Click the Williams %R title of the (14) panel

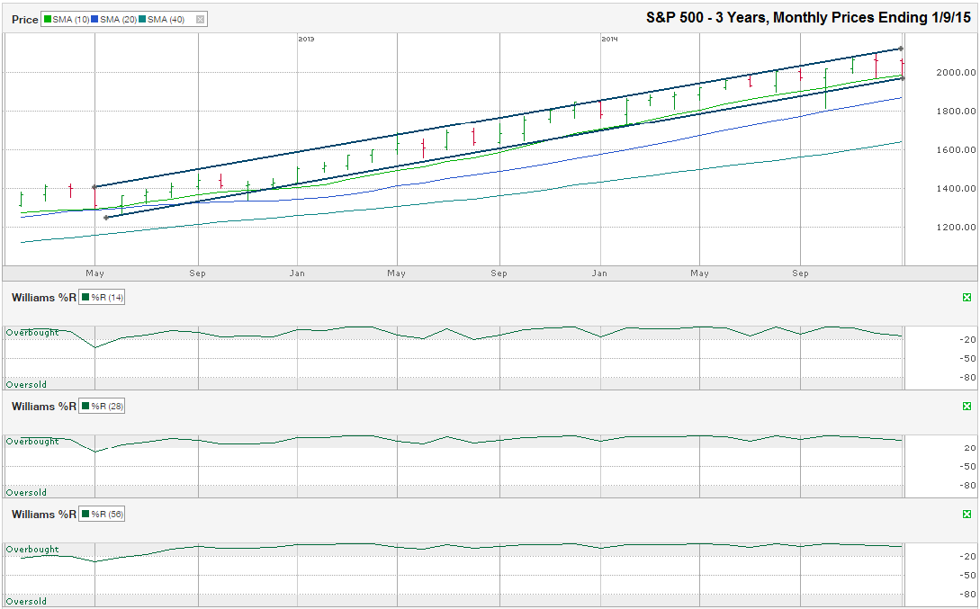pos(44,298)
